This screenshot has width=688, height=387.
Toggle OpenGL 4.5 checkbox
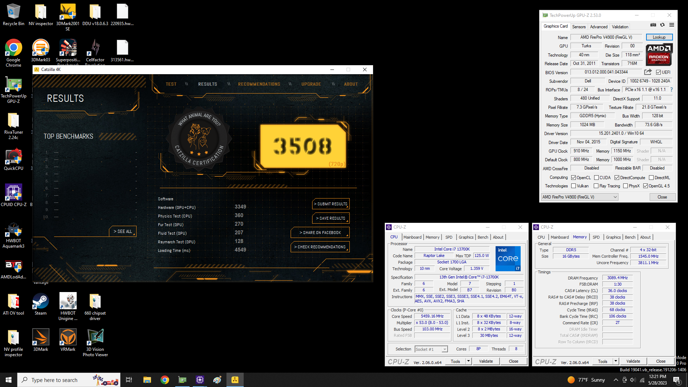[645, 186]
